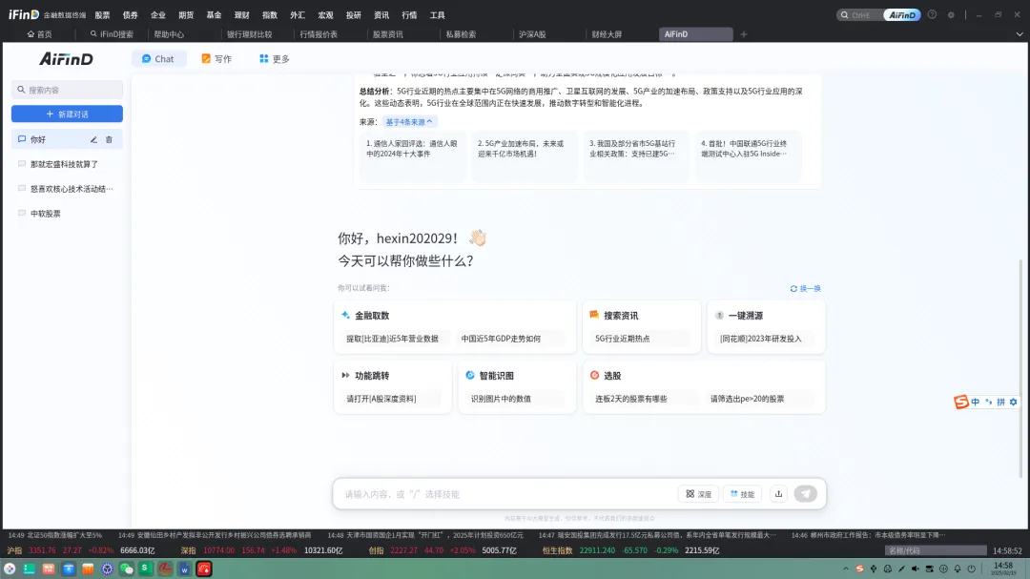Add a new tab with plus icon
Image resolution: width=1030 pixels, height=579 pixels.
(744, 34)
